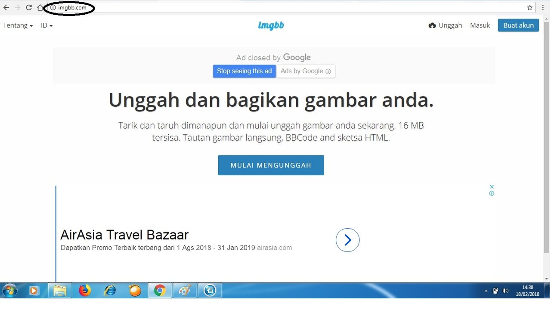
Task: Launch the media player taskbar icon
Action: pyautogui.click(x=34, y=291)
